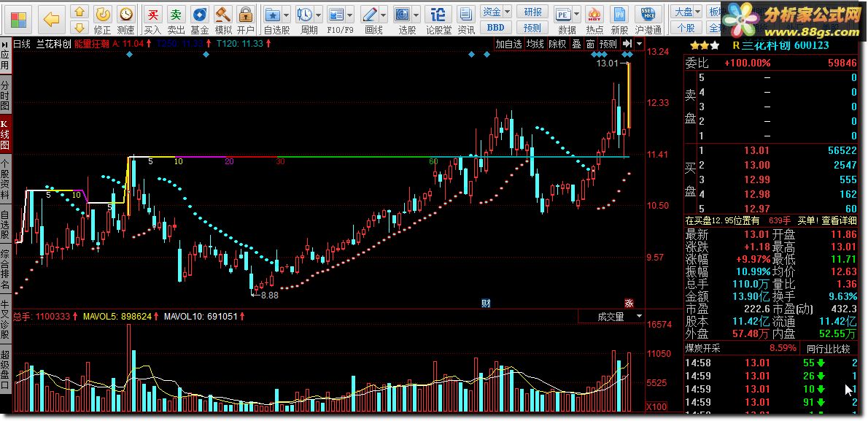Open the PE data dropdown arrow
The image size is (868, 421).
[577, 15]
